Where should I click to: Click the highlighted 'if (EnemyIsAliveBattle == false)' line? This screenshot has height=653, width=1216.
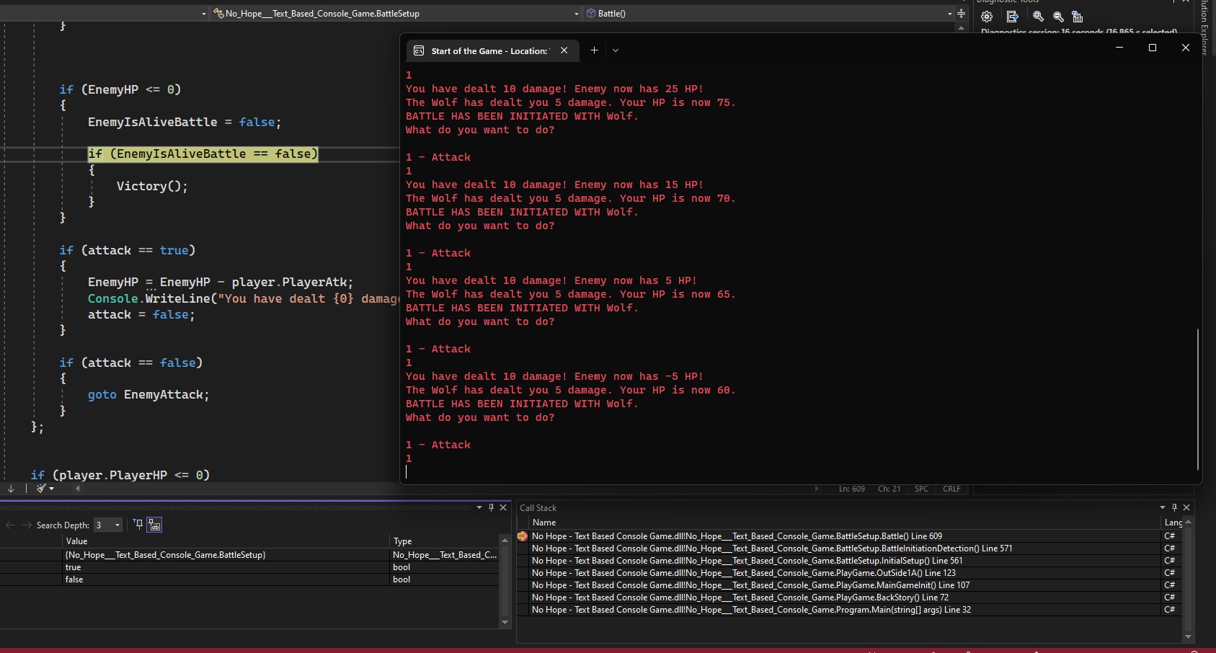[203, 154]
